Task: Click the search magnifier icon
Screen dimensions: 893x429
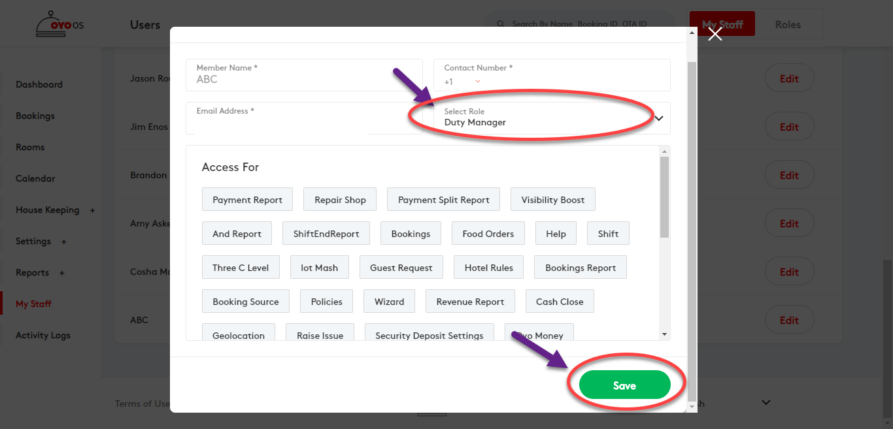Action: (501, 24)
